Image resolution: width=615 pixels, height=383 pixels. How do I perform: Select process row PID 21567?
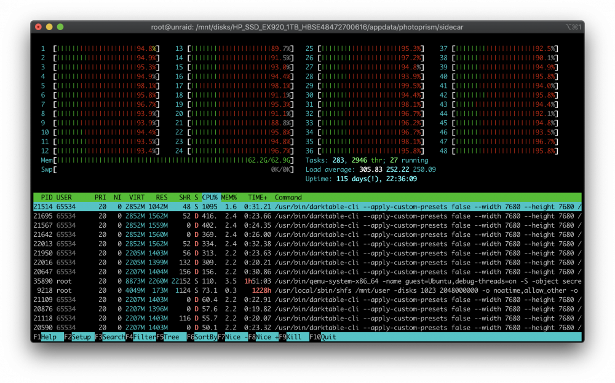pos(307,226)
